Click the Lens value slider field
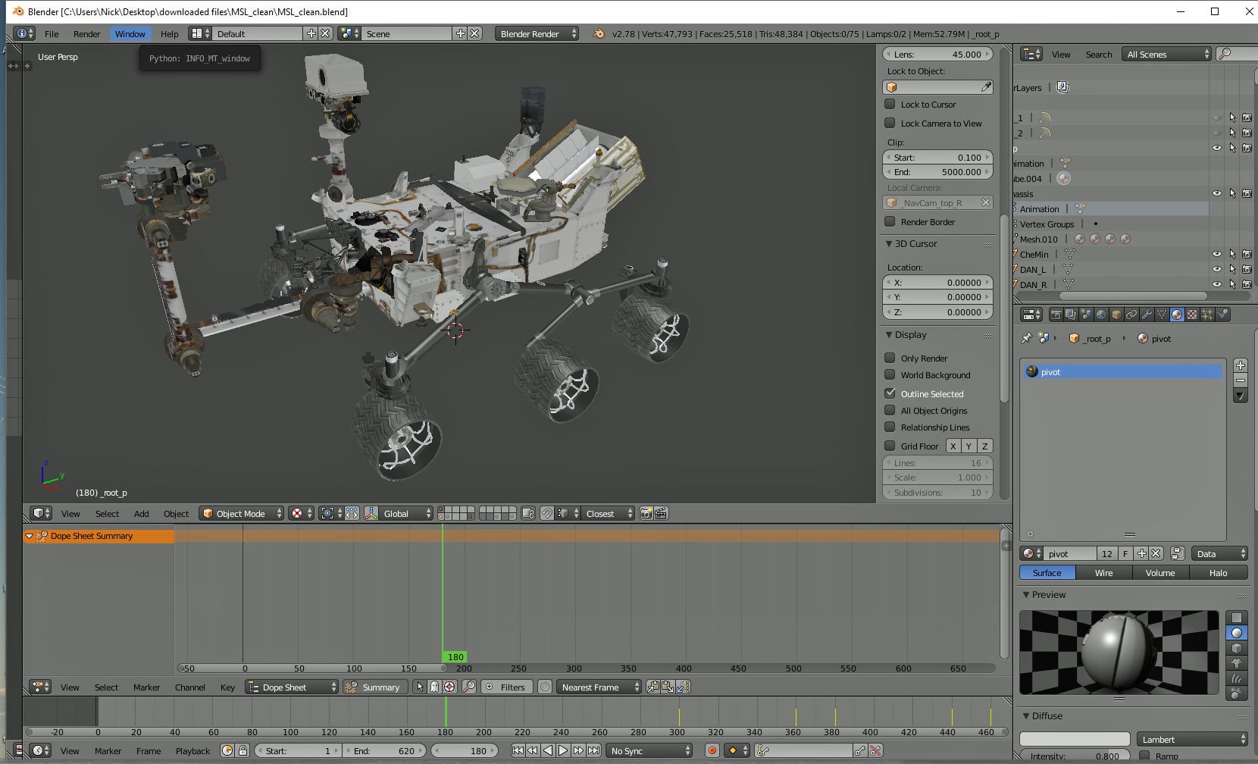The height and width of the screenshot is (764, 1258). pyautogui.click(x=938, y=54)
